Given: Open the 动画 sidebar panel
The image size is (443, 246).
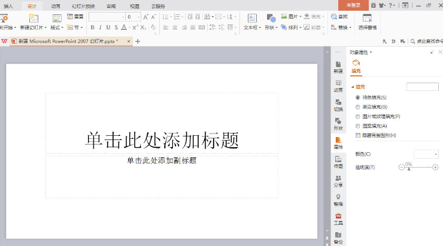Looking at the screenshot, I should tap(338, 86).
